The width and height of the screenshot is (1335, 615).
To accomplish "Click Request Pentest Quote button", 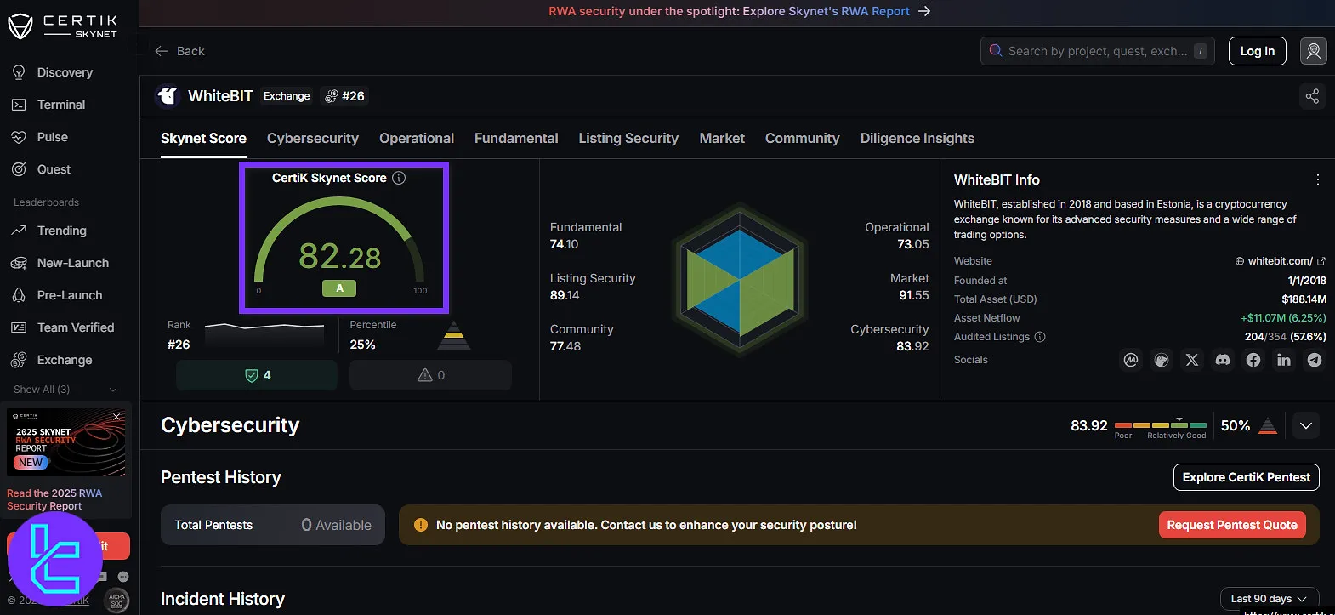I will pyautogui.click(x=1231, y=525).
